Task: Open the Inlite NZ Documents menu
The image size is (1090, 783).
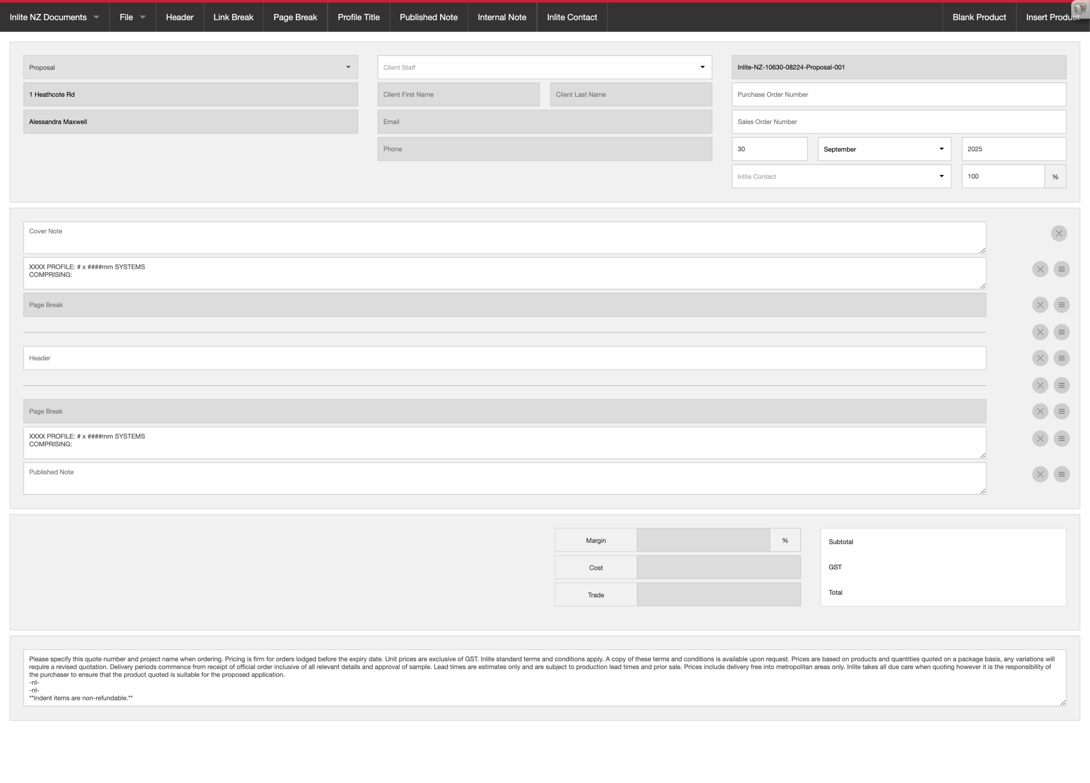Action: (x=54, y=17)
